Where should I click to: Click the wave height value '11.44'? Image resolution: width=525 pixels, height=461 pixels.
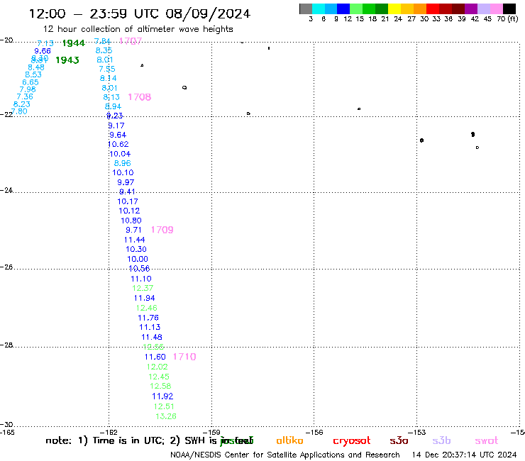click(134, 240)
